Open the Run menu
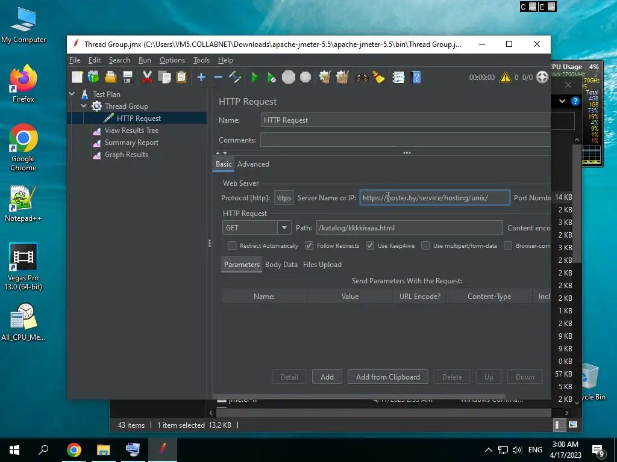This screenshot has width=617, height=462. 145,60
